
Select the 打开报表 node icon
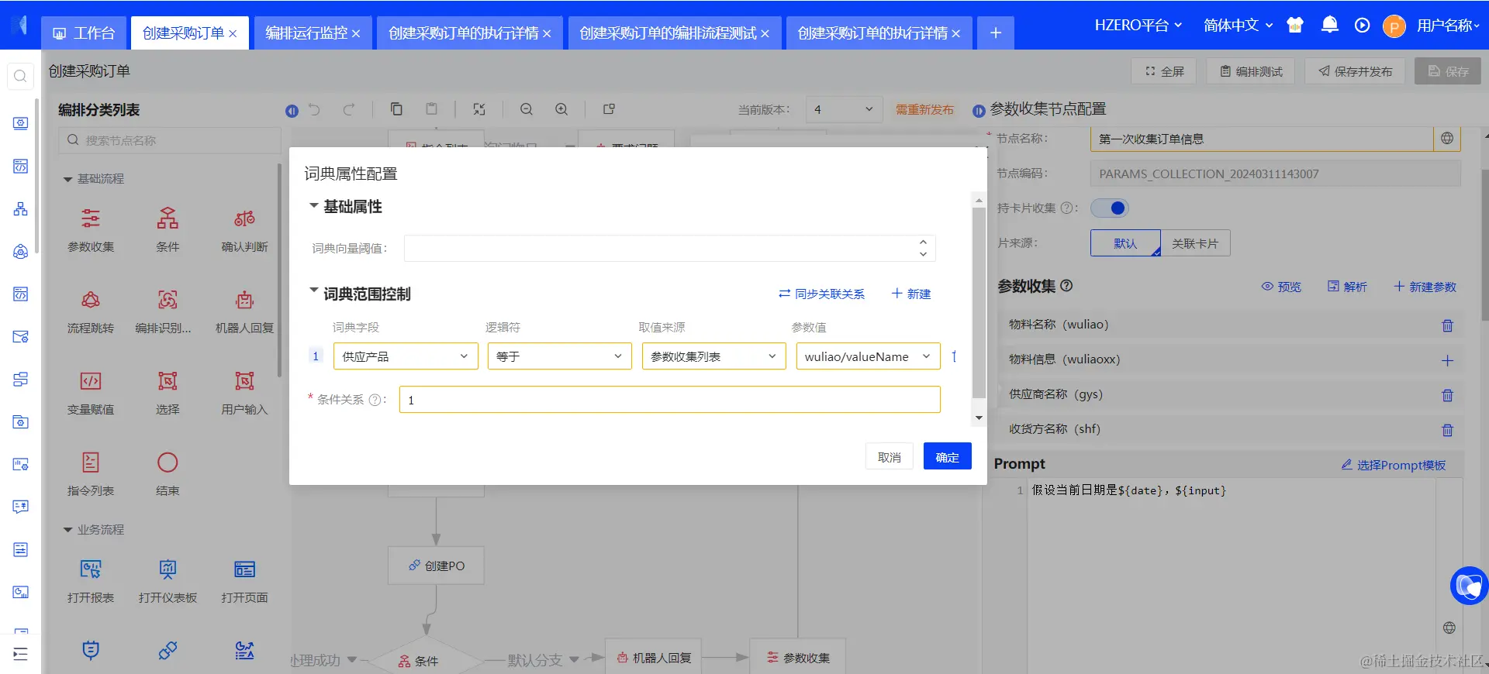(91, 569)
